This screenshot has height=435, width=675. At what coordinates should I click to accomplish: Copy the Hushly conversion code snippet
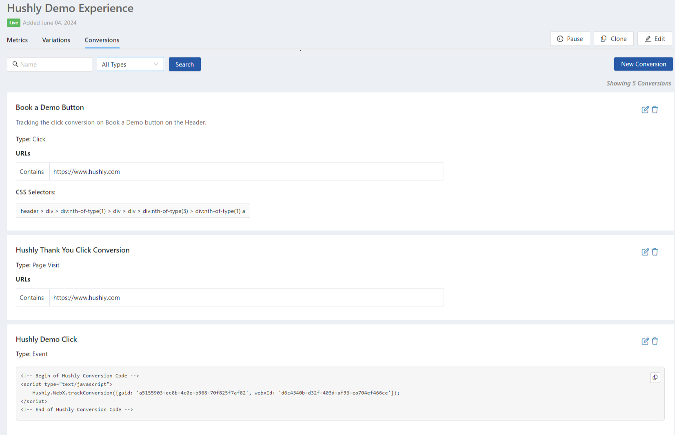click(655, 378)
